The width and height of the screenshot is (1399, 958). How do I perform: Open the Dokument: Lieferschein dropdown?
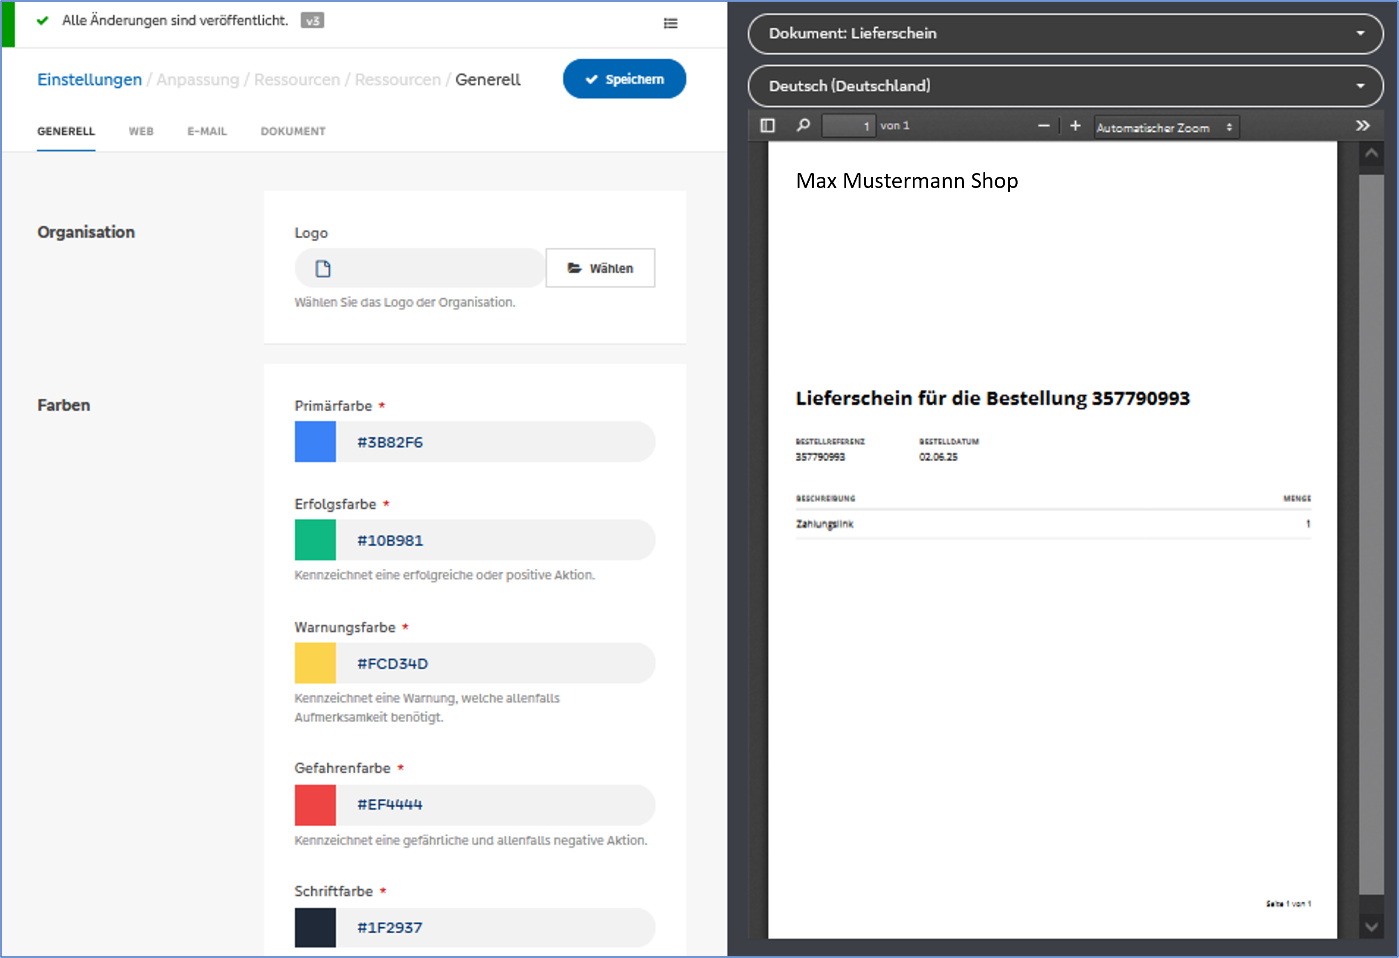click(x=1065, y=34)
